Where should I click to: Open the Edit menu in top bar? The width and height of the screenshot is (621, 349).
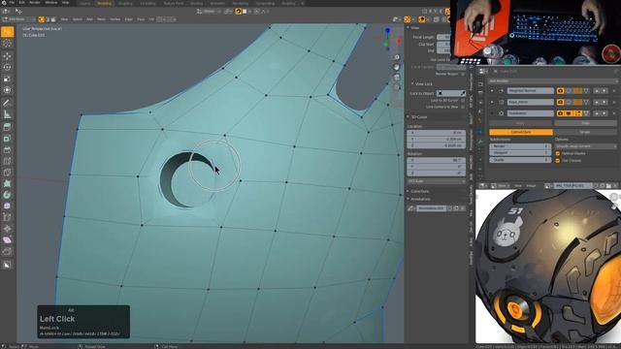click(22, 2)
